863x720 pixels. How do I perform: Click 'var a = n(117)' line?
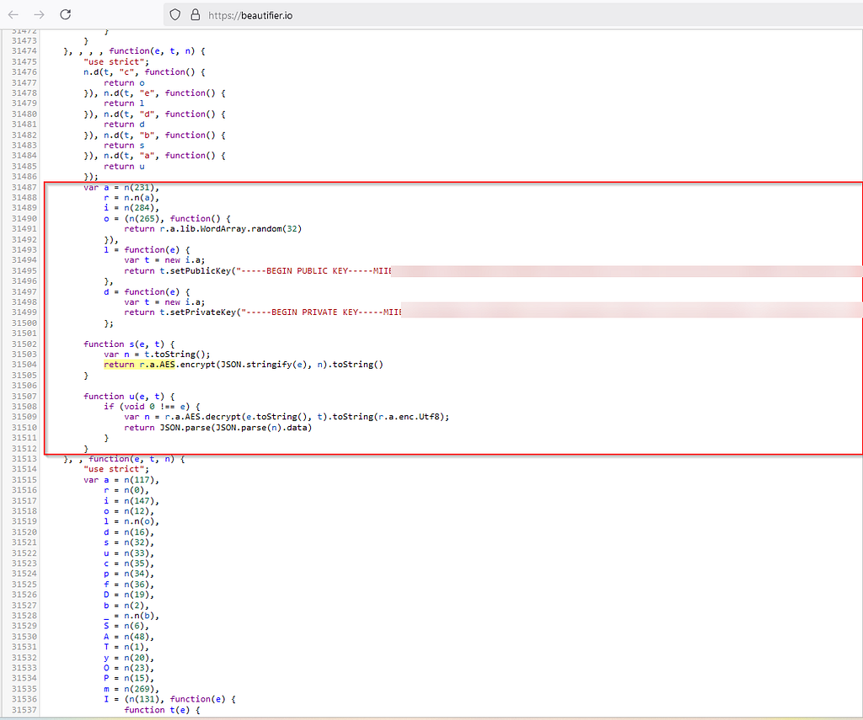(x=121, y=480)
